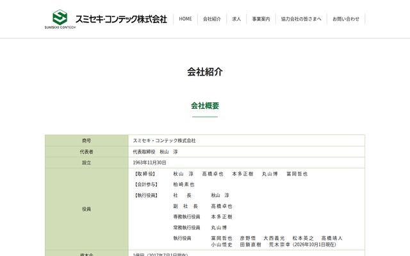
Task: Open the HOME menu item
Action: pos(185,19)
